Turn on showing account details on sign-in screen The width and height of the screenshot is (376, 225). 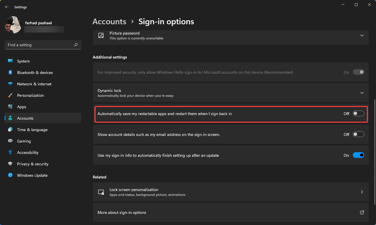(x=358, y=134)
